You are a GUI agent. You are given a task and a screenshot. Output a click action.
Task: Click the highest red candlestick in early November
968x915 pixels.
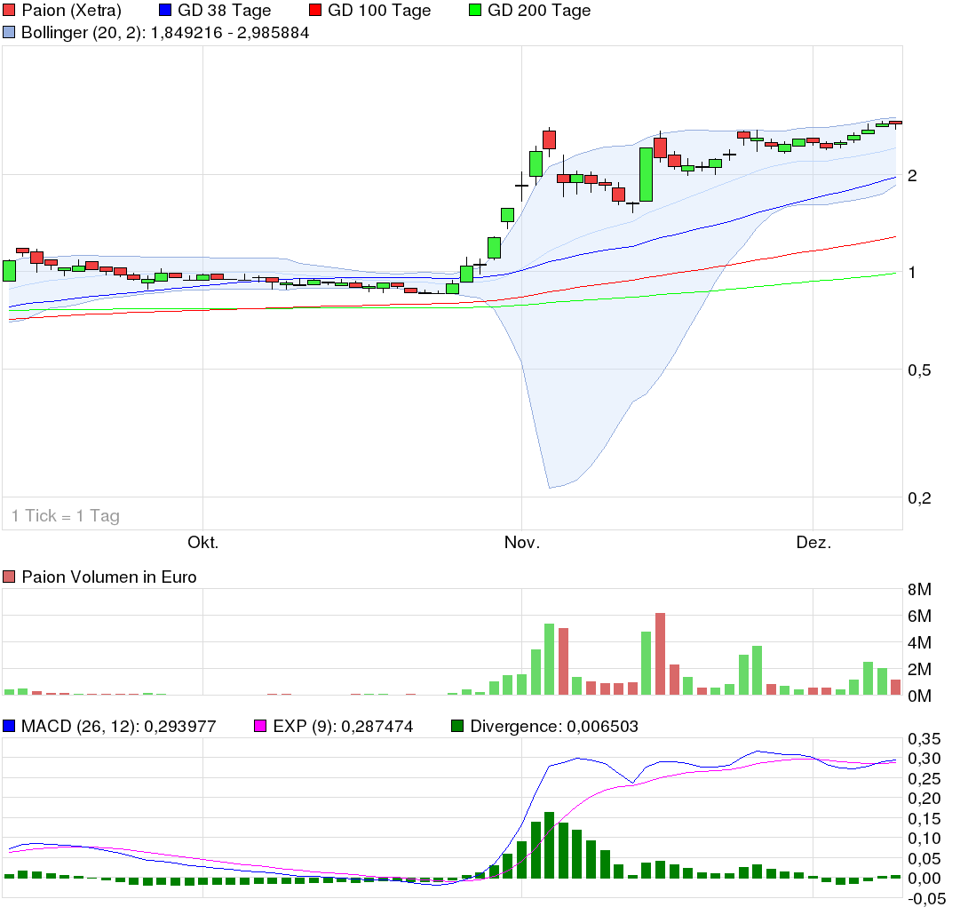550,140
